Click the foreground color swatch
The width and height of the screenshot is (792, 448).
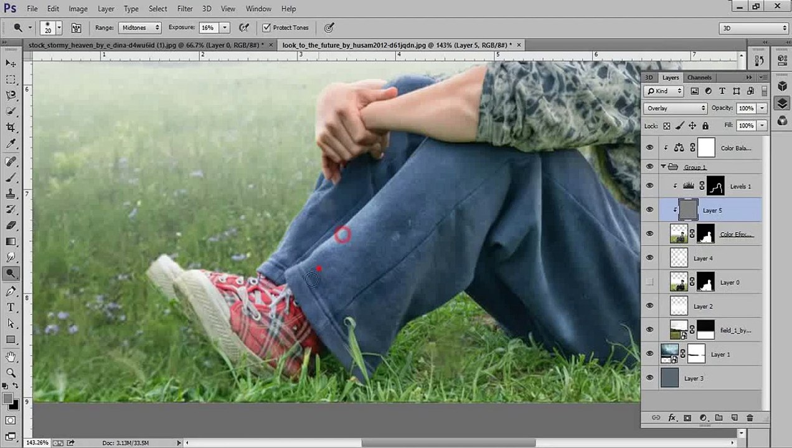tap(7, 399)
